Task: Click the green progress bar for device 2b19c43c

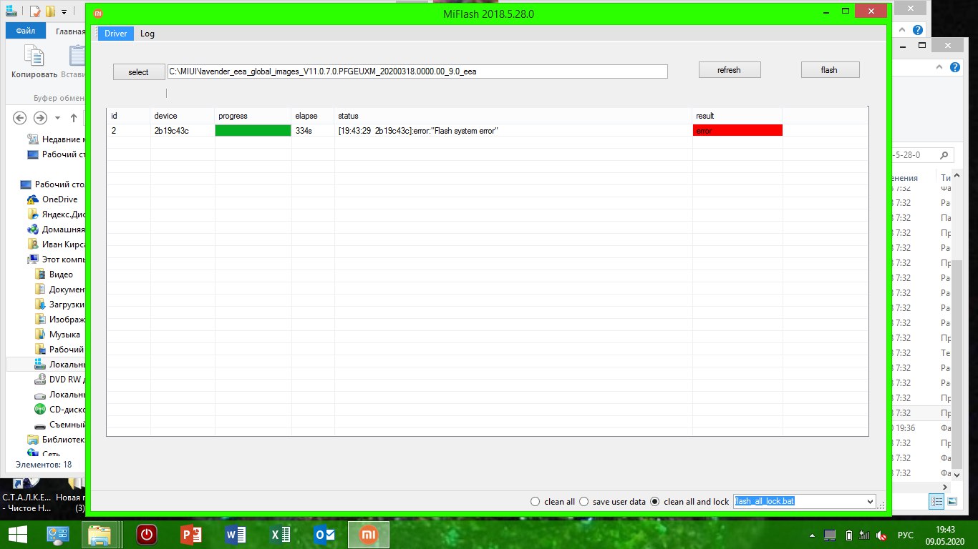Action: [253, 131]
